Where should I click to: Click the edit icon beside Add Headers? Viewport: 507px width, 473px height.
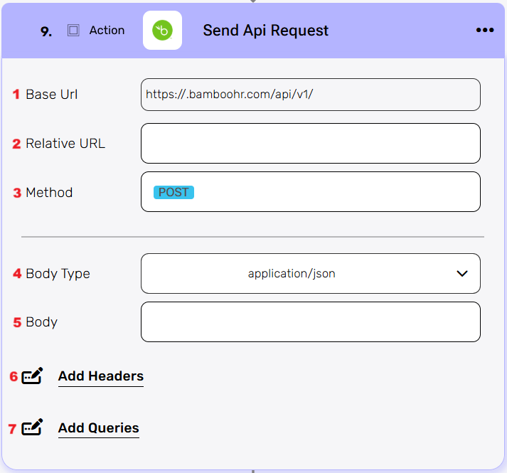coord(32,376)
